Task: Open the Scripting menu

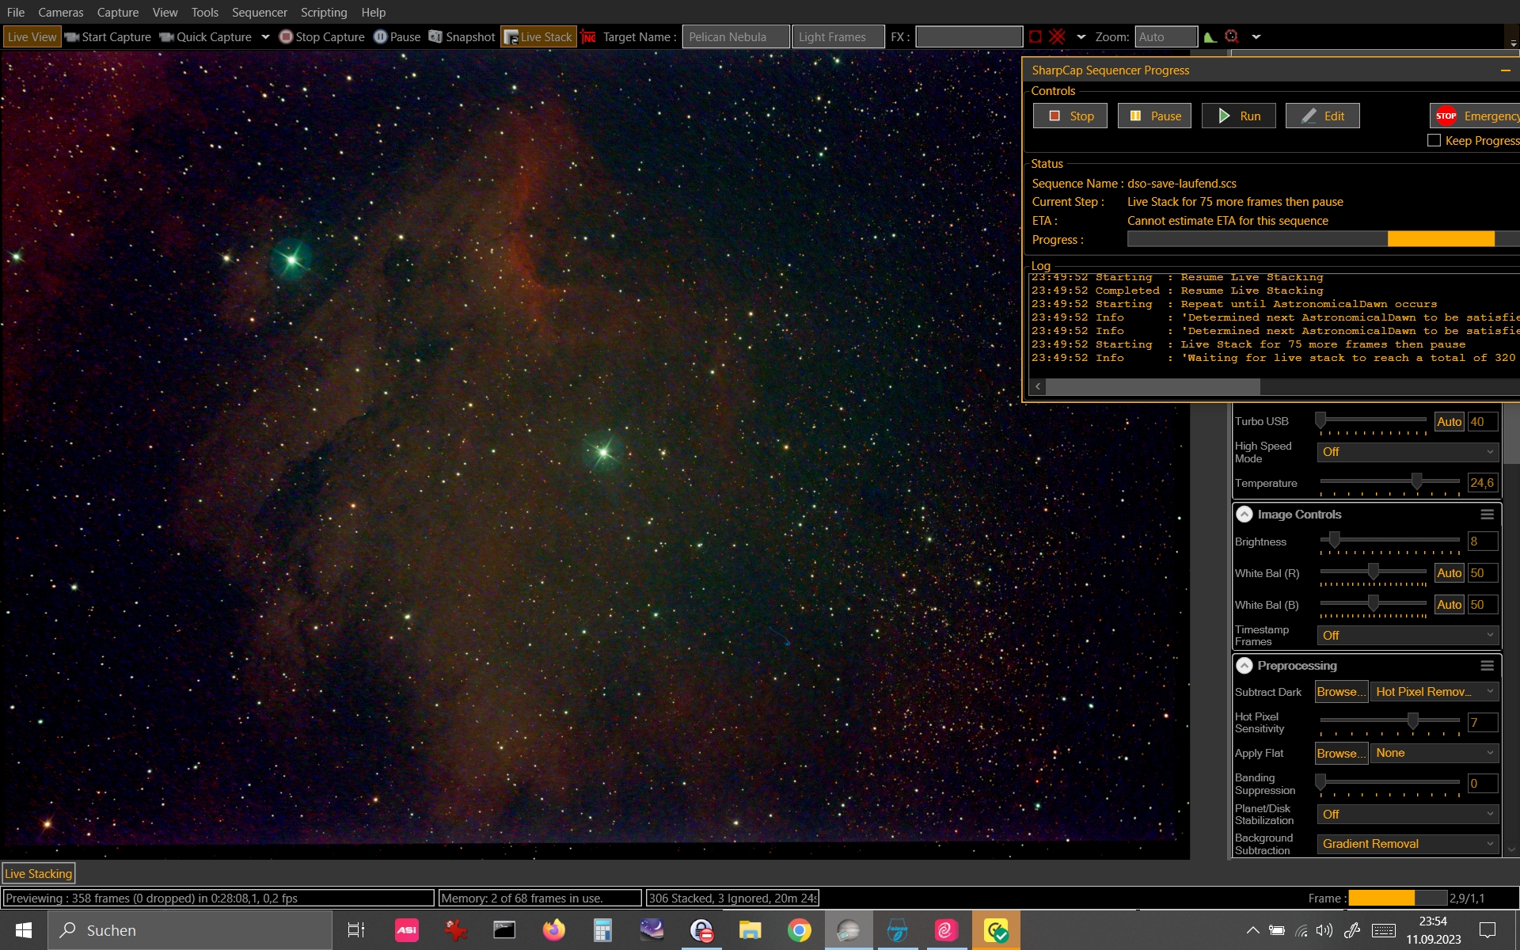Action: point(324,13)
